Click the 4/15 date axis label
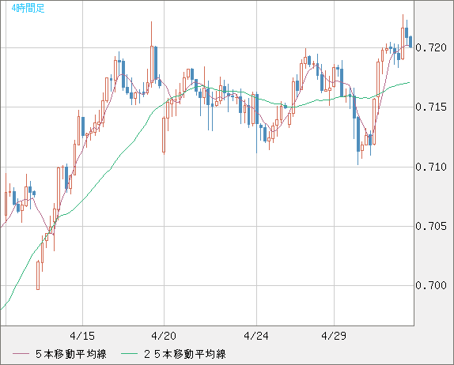 pyautogui.click(x=82, y=336)
